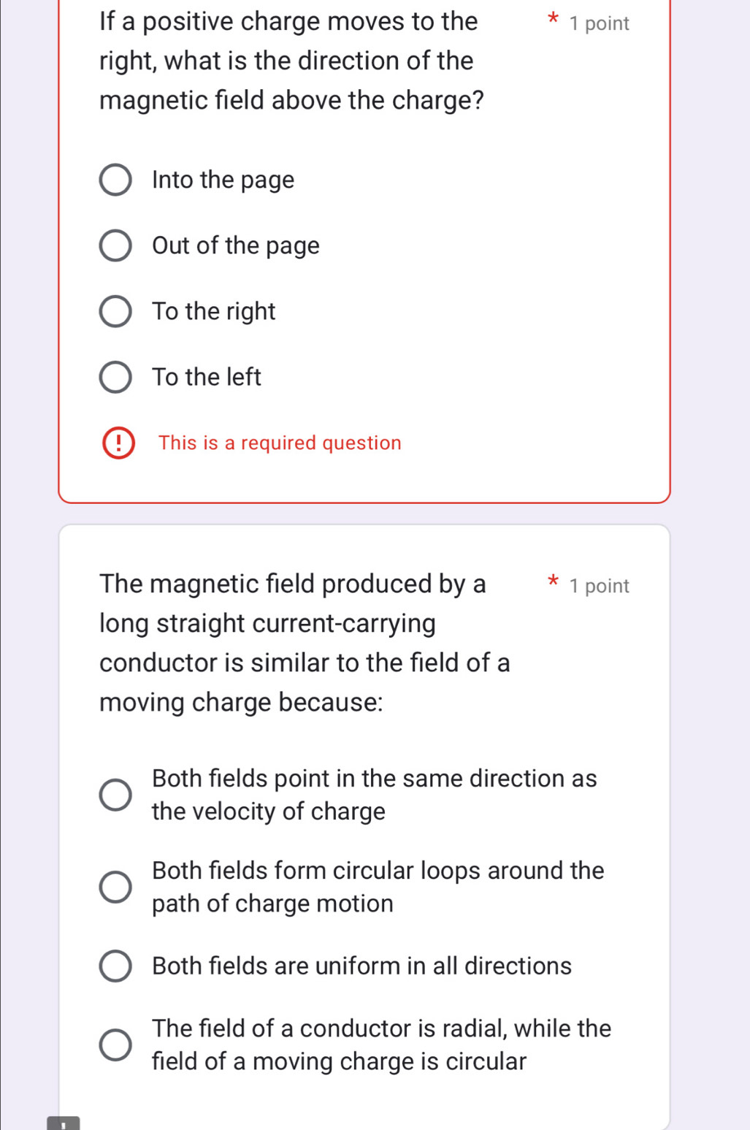Pick radio for "The field of a conductor is radial"

click(x=115, y=1045)
